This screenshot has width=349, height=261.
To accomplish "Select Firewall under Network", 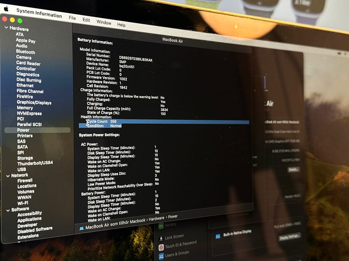I will click(25, 181).
